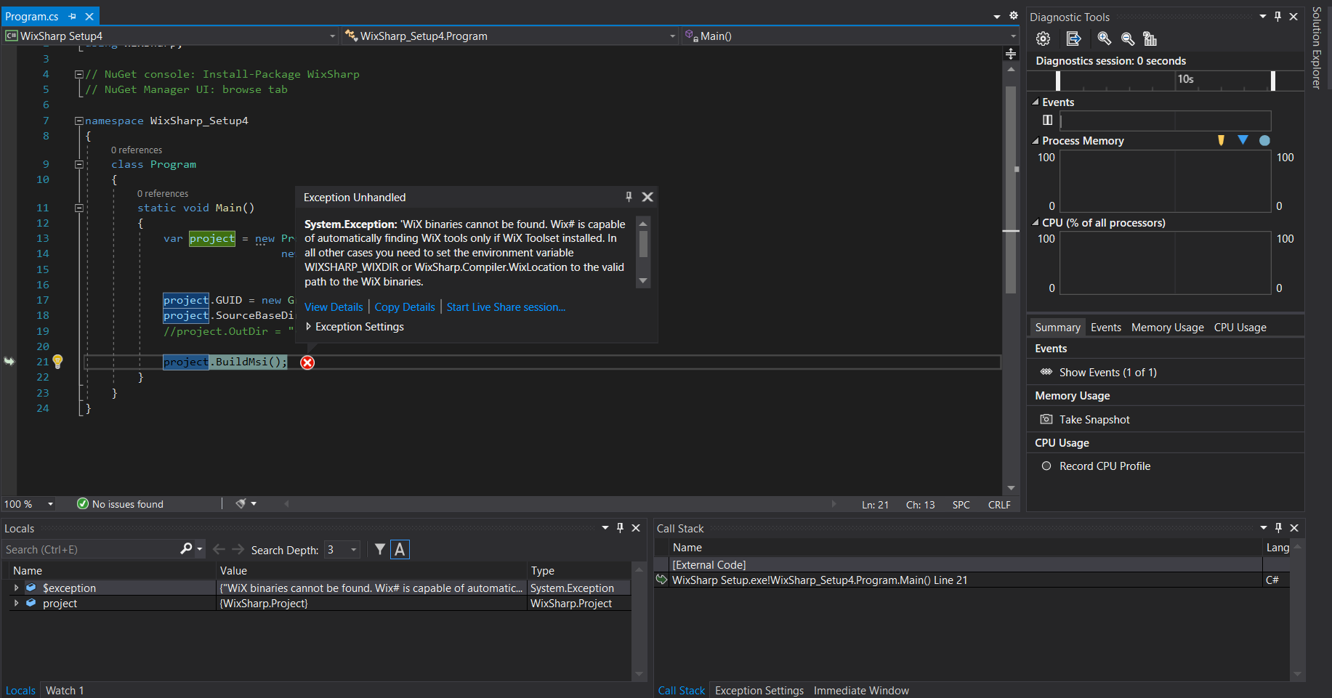The width and height of the screenshot is (1332, 698).
Task: Click the blue circle private bytes legend
Action: (1264, 140)
